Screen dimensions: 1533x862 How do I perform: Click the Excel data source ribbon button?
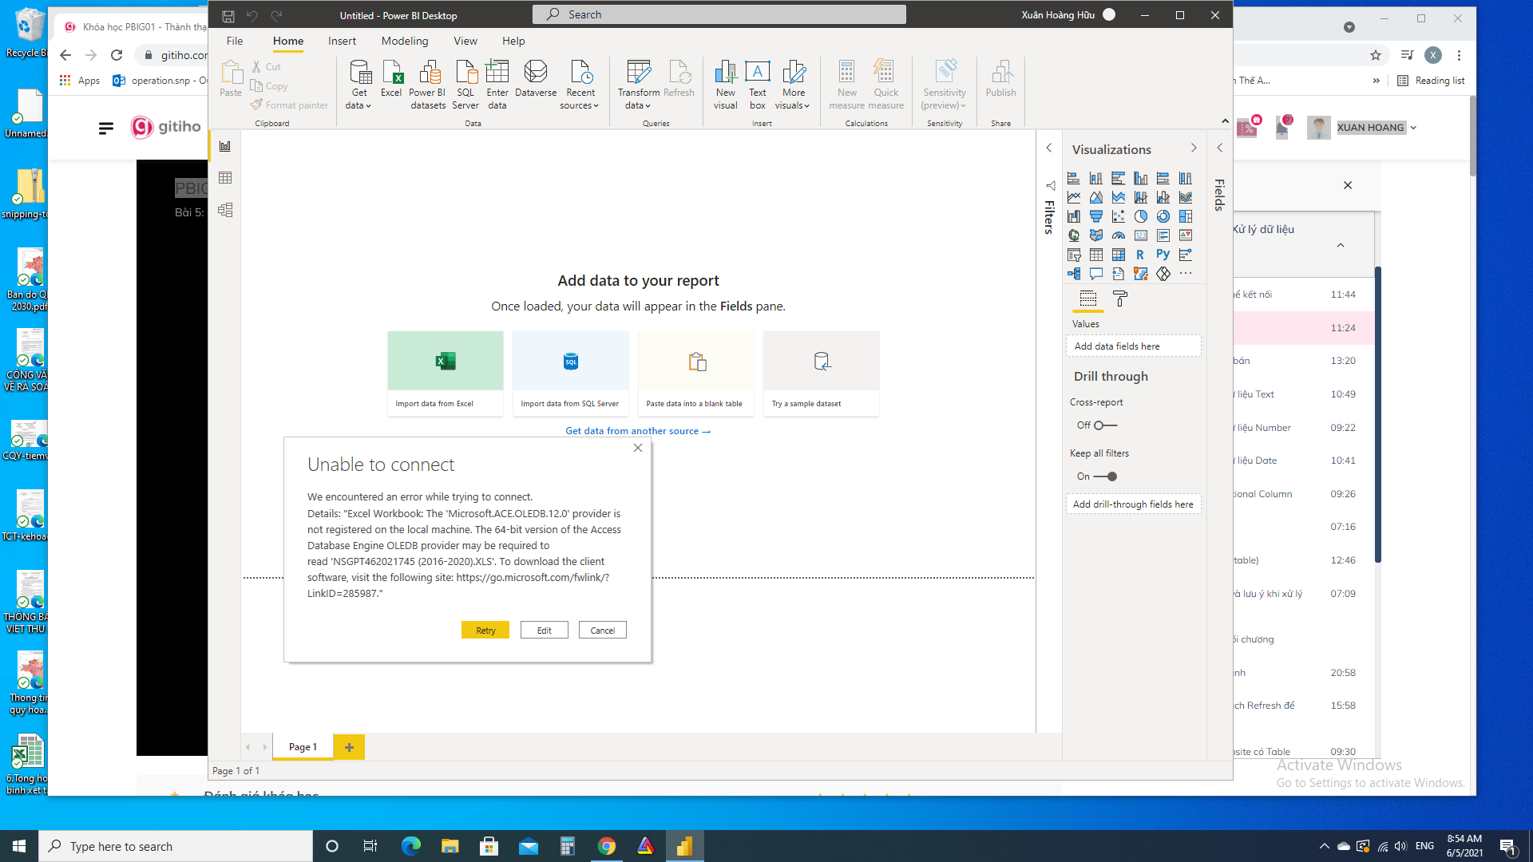pos(391,79)
